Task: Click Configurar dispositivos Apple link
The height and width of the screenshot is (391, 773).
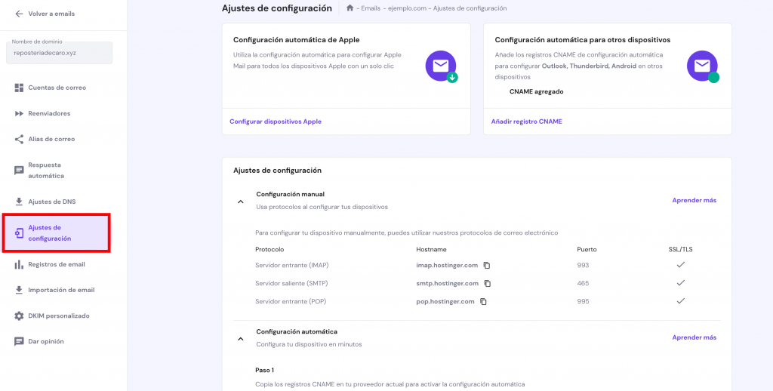Action: coord(276,122)
